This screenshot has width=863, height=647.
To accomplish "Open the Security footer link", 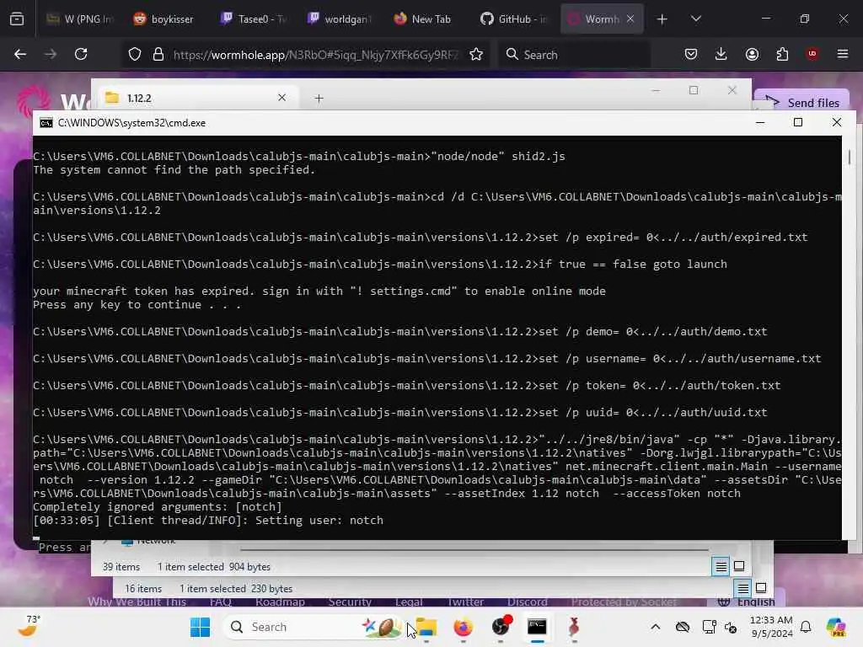I will coord(350,602).
